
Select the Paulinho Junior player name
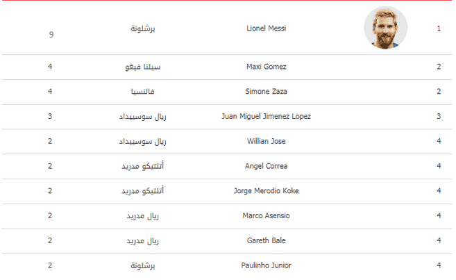point(266,265)
